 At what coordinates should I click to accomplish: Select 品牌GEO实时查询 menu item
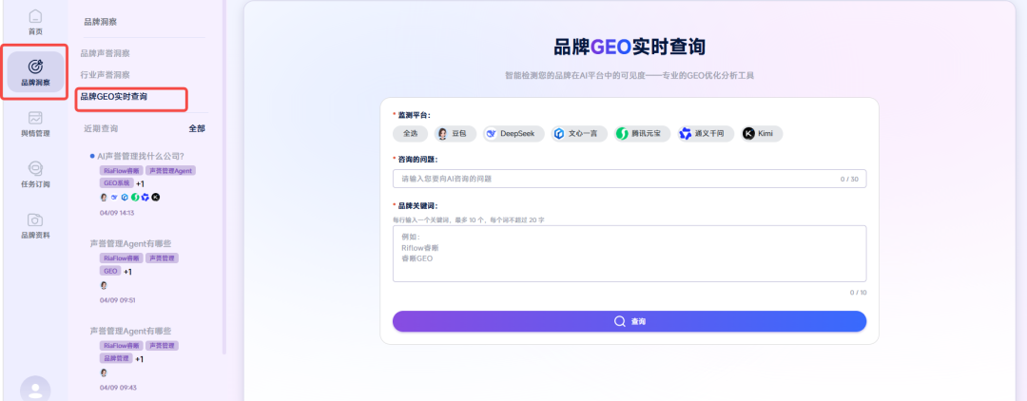113,97
